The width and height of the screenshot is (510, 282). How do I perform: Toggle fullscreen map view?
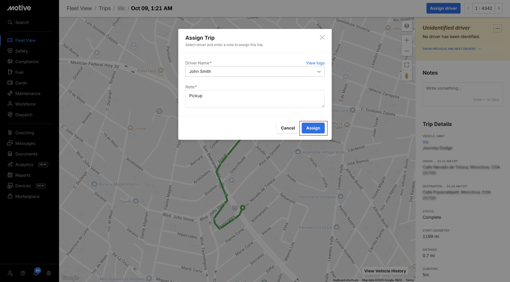pyautogui.click(x=406, y=65)
